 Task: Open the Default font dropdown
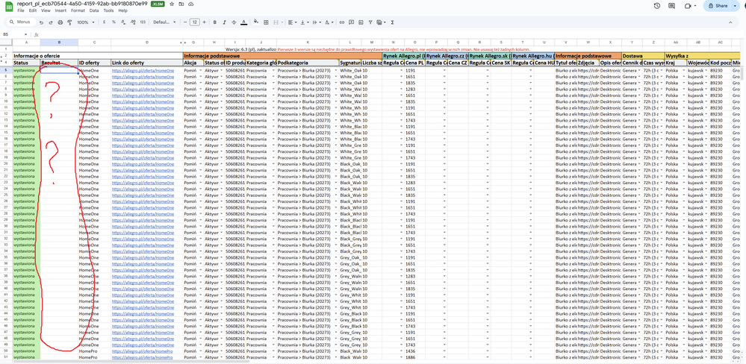164,22
